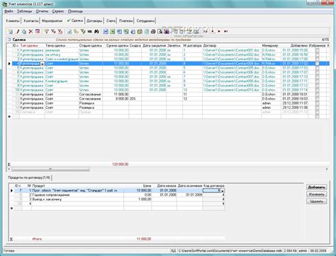Click the green Excel export icon
The height and width of the screenshot is (256, 336).
[113, 31]
